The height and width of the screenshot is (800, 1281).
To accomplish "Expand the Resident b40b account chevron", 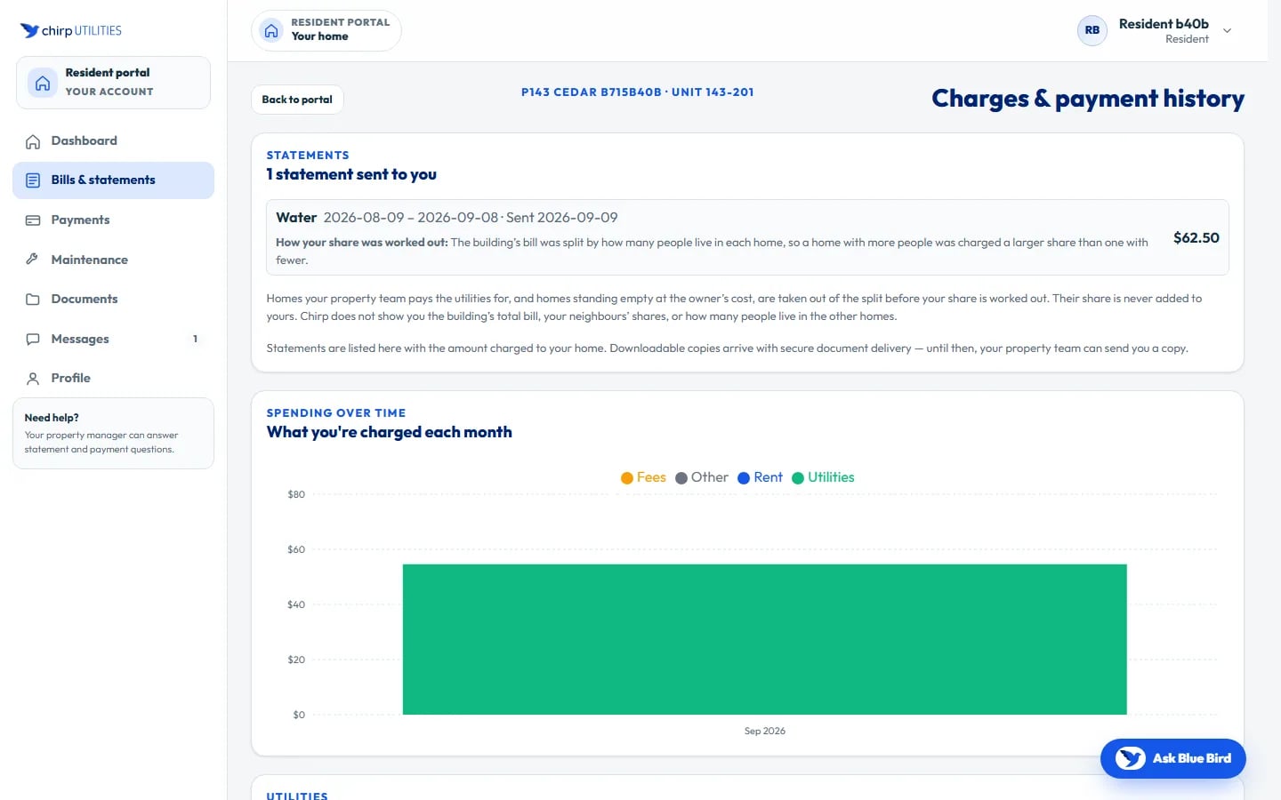I will pos(1228,30).
